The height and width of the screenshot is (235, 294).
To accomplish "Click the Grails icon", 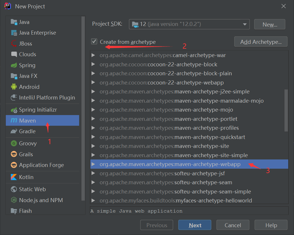I will point(14,154).
